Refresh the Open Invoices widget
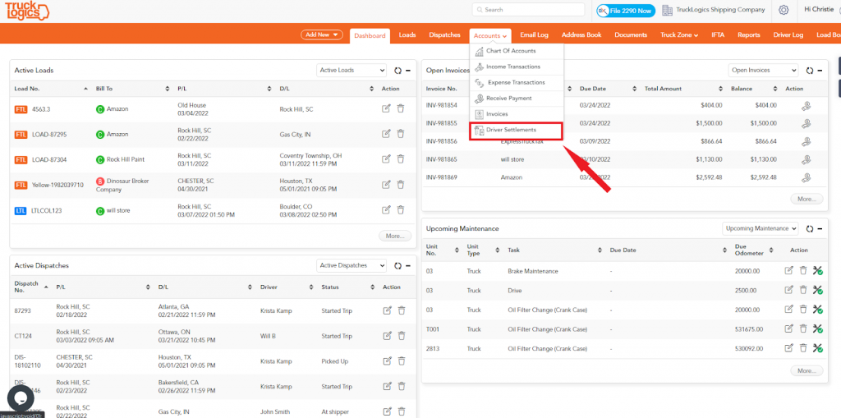The height and width of the screenshot is (418, 841). point(809,71)
